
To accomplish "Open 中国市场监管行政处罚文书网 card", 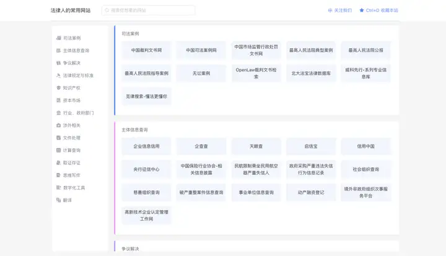I will tap(256, 50).
